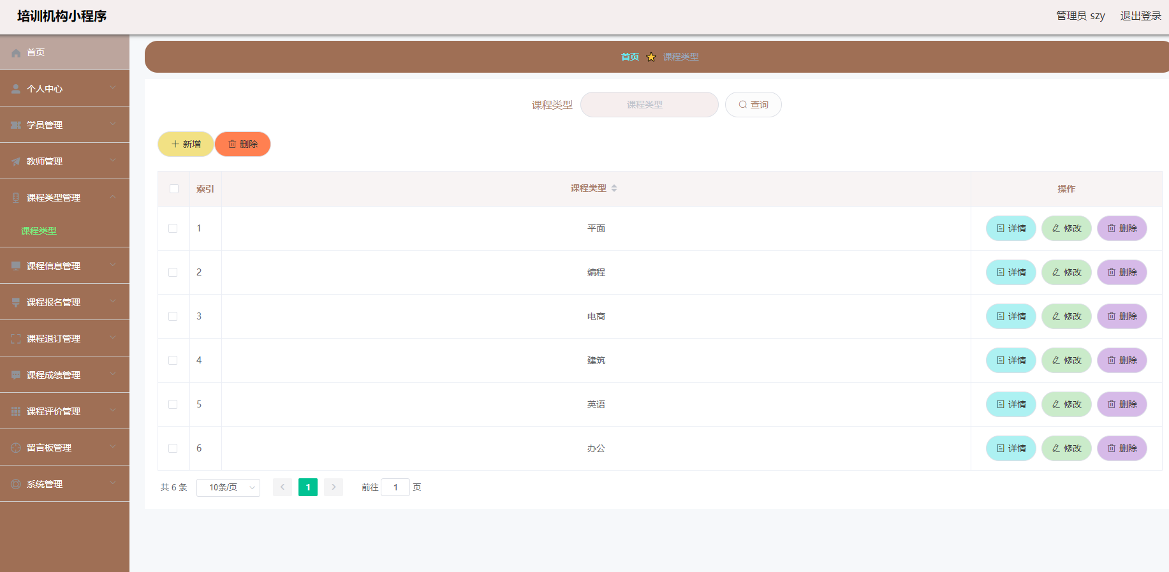Click the green page 1 pagination button
The width and height of the screenshot is (1169, 572).
307,487
